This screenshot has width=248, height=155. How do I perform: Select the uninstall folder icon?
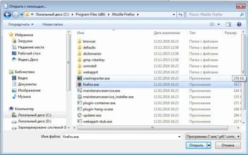79,66
